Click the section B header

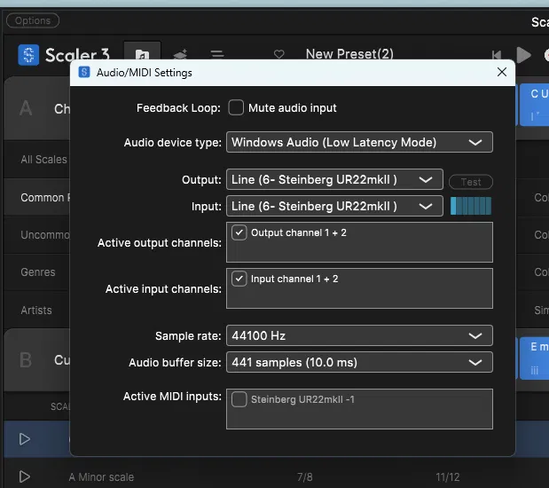pos(36,359)
